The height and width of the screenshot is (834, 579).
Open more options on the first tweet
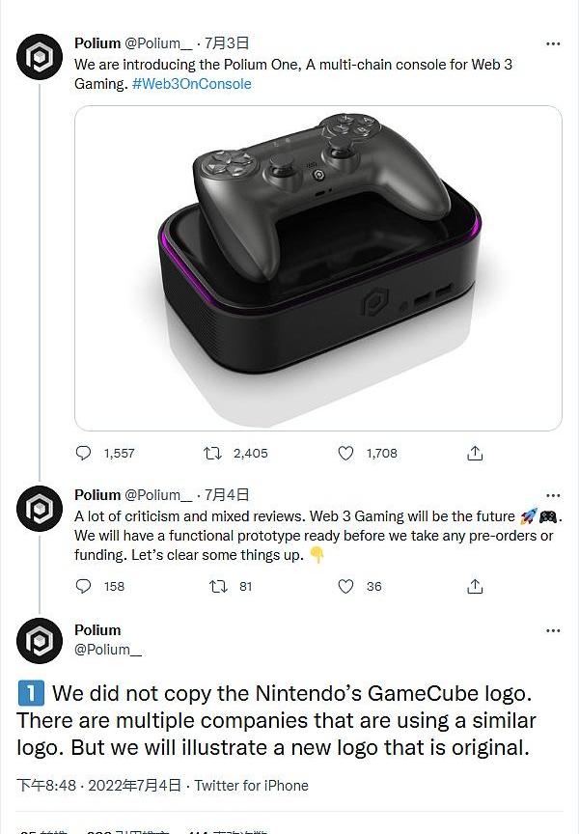(553, 43)
